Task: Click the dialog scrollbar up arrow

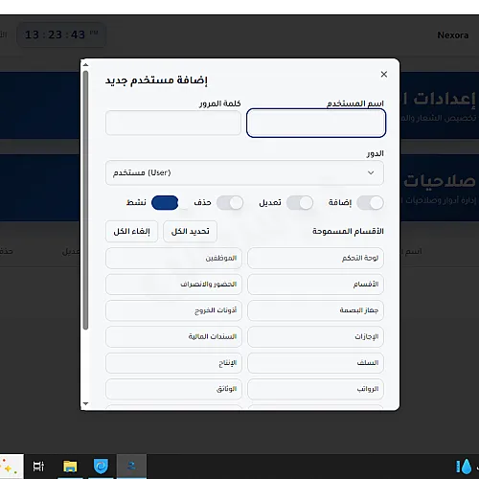Action: click(85, 65)
